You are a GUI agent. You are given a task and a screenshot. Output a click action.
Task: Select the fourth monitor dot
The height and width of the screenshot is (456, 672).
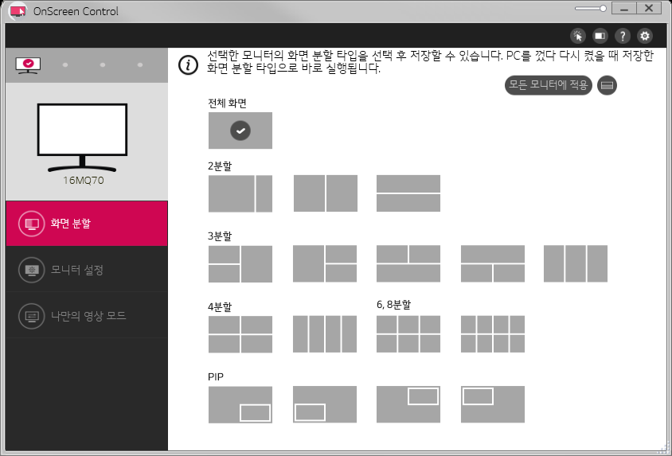click(x=140, y=65)
